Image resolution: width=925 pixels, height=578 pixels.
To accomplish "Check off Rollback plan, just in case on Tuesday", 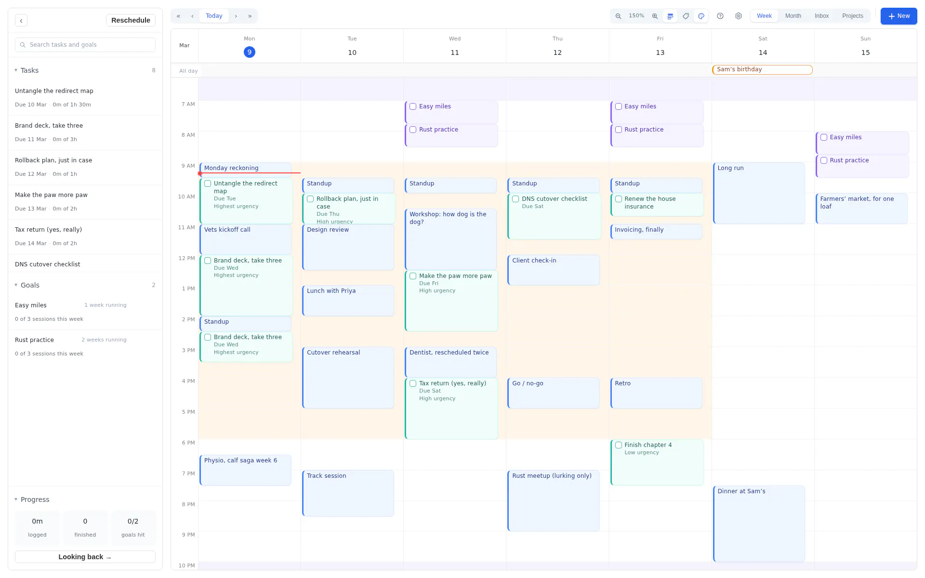I will coord(310,199).
